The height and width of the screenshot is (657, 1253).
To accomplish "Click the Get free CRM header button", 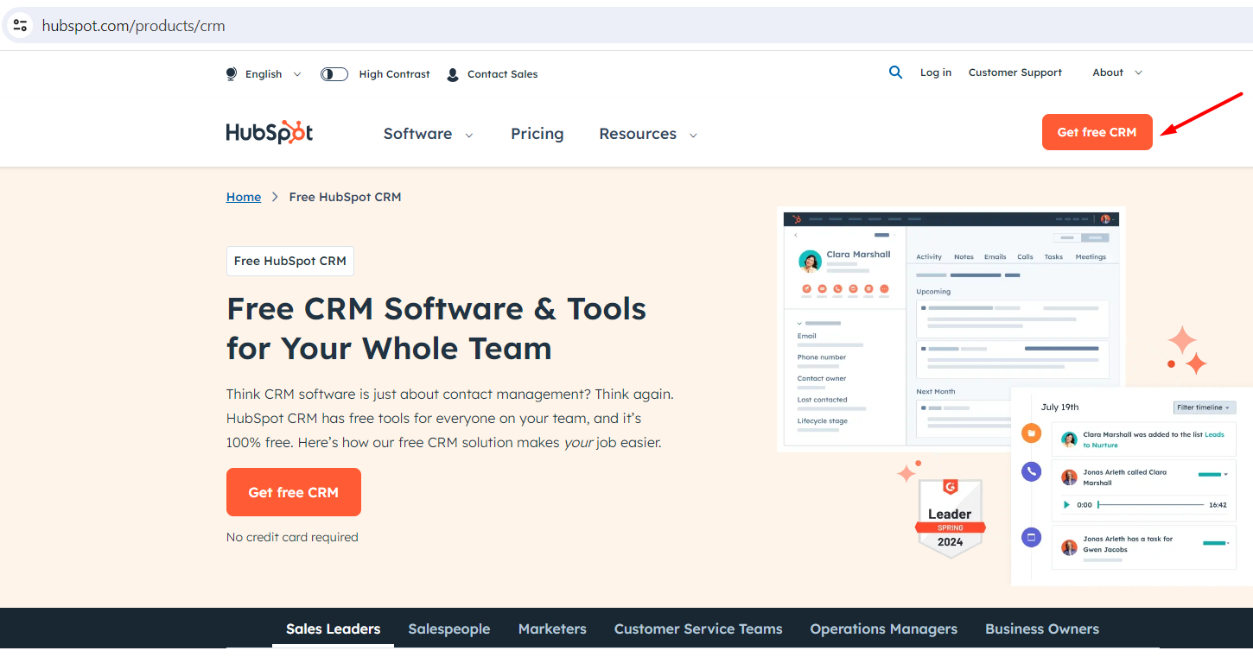I will tap(1097, 132).
